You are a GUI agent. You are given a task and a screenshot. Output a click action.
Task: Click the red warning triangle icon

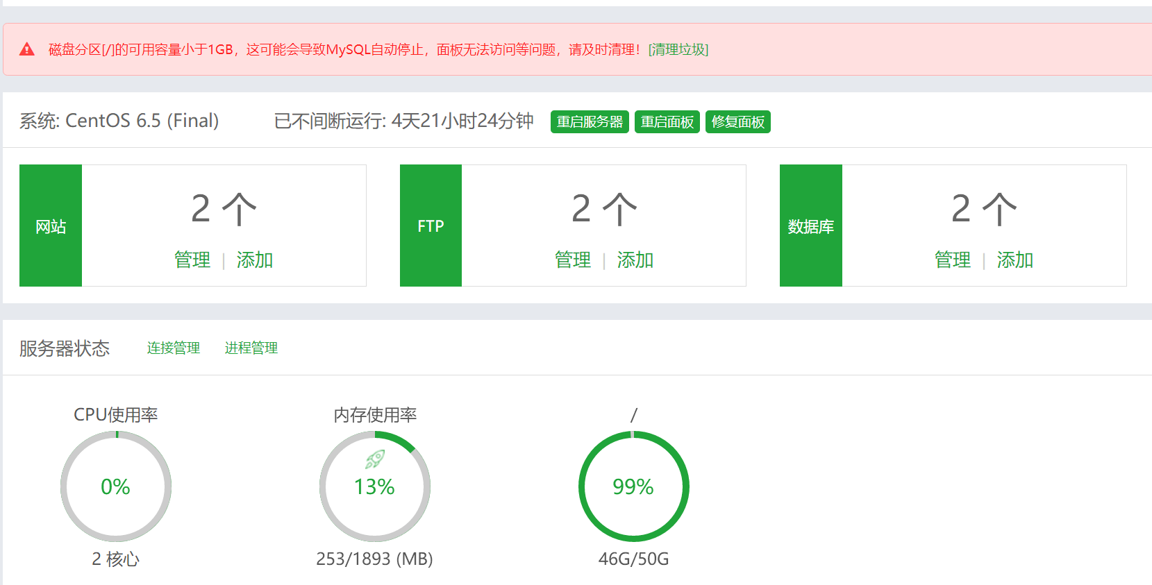(27, 49)
